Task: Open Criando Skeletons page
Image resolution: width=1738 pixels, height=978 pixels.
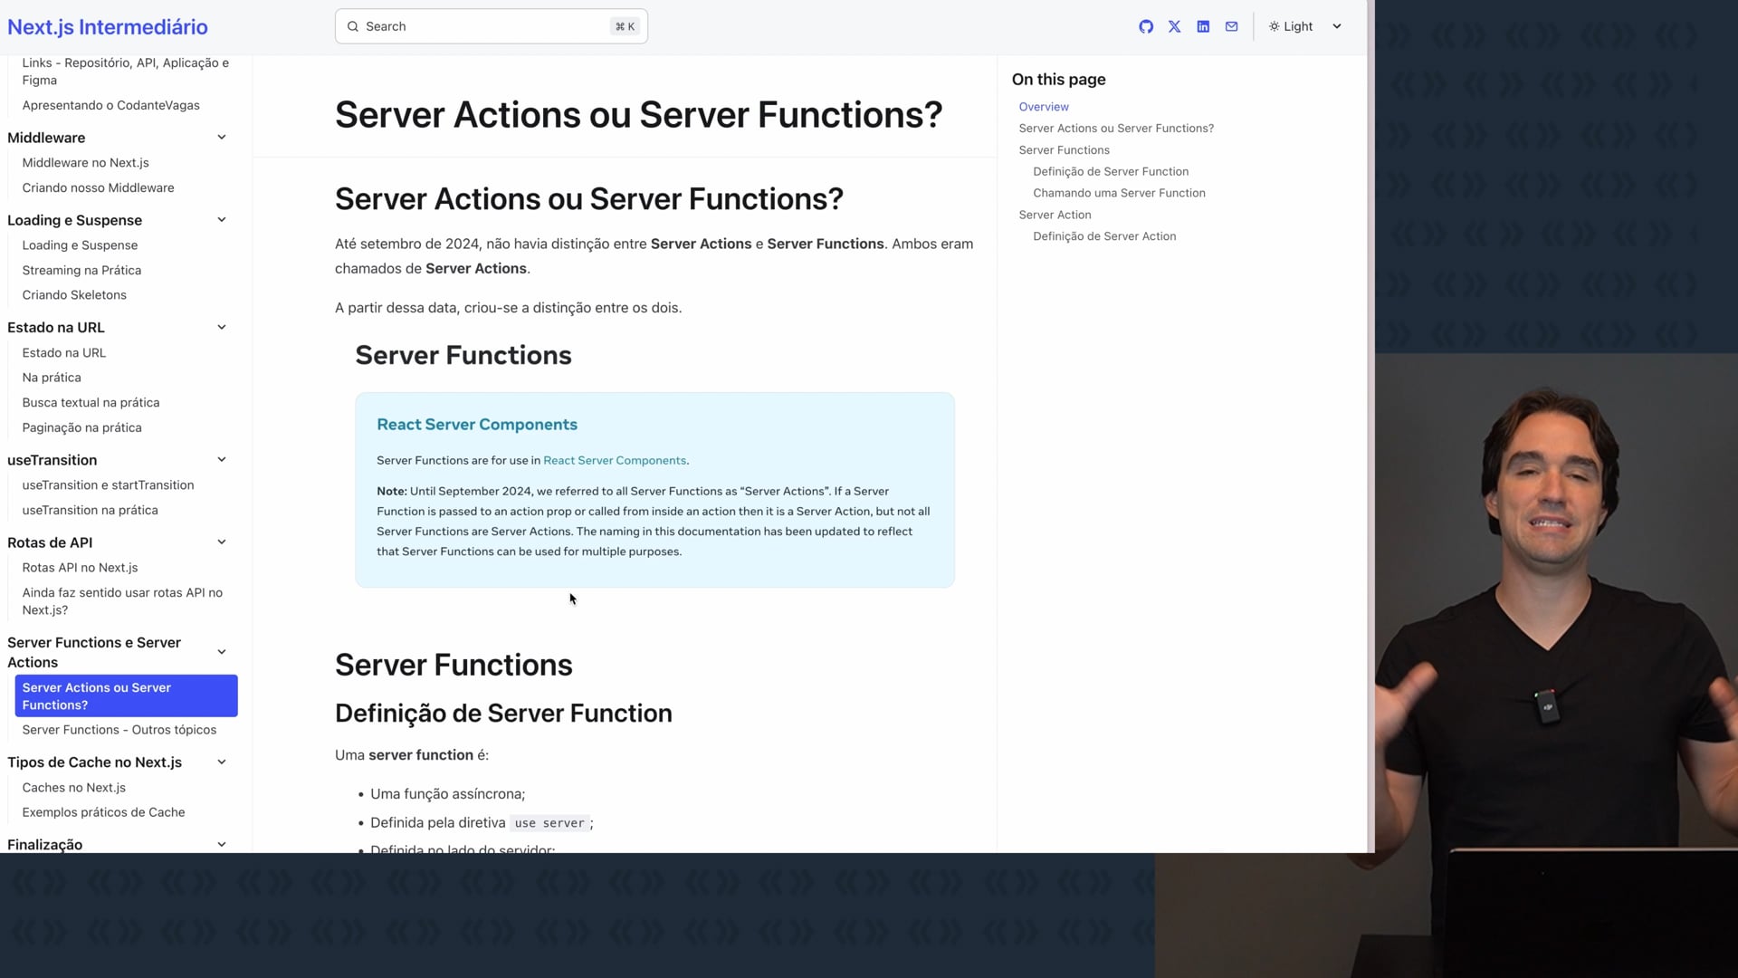Action: pyautogui.click(x=74, y=295)
